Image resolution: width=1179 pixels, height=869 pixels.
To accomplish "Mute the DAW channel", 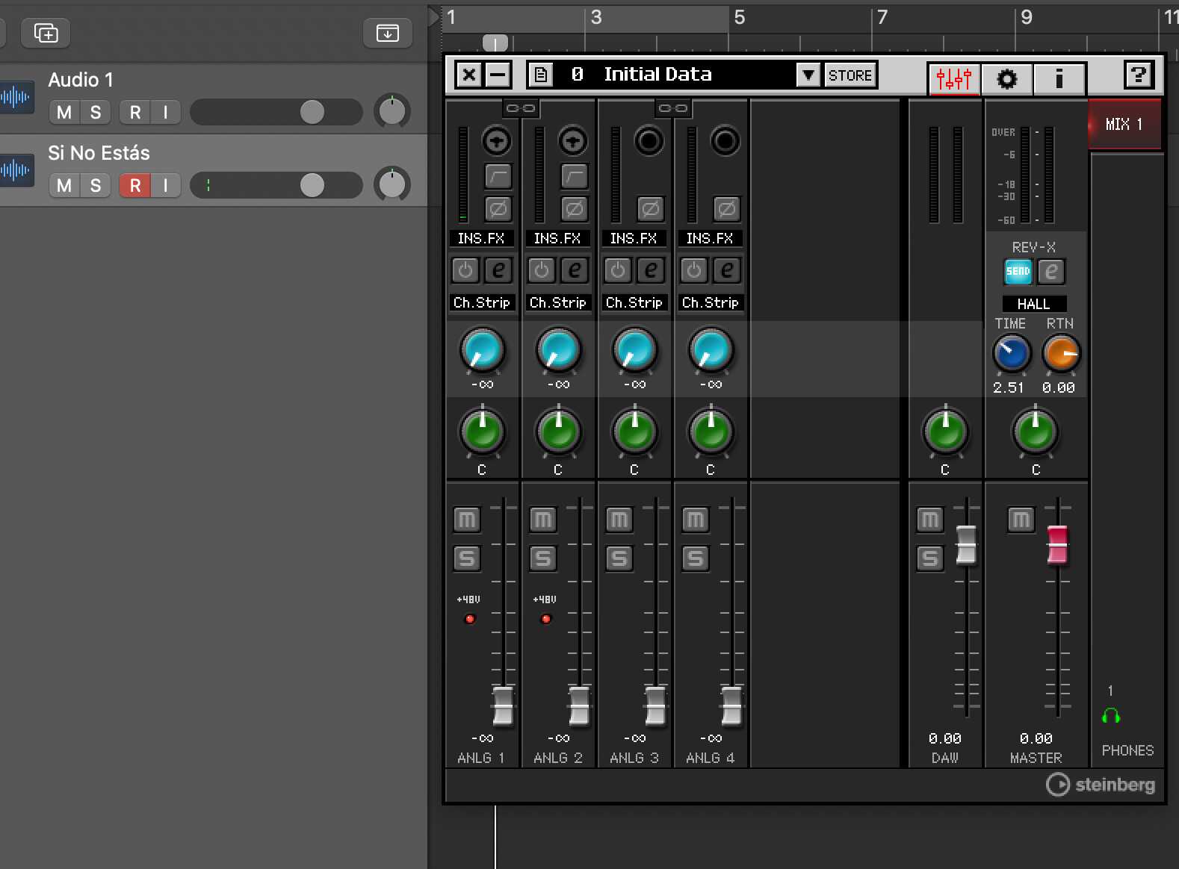I will 929,520.
